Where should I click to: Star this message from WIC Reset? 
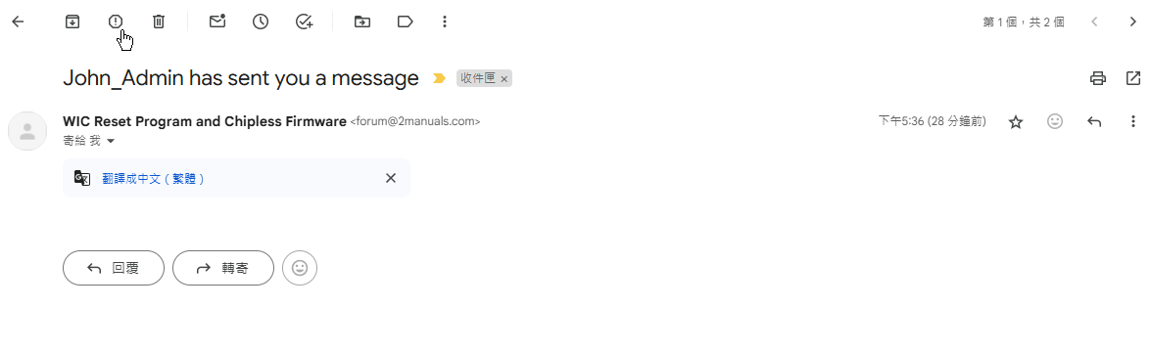[x=1016, y=121]
